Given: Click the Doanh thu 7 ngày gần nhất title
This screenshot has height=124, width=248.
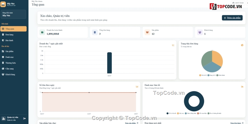Looking at the screenshot, I should (51, 44).
